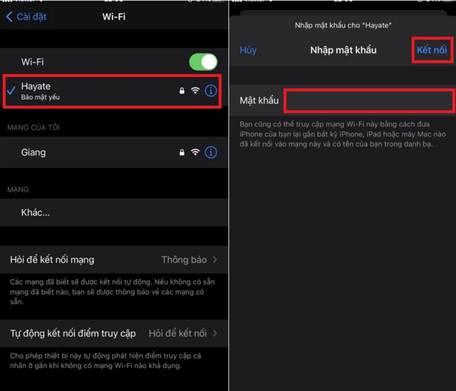Image resolution: width=456 pixels, height=391 pixels.
Task: Tap Hủy to cancel password entry
Action: point(248,50)
